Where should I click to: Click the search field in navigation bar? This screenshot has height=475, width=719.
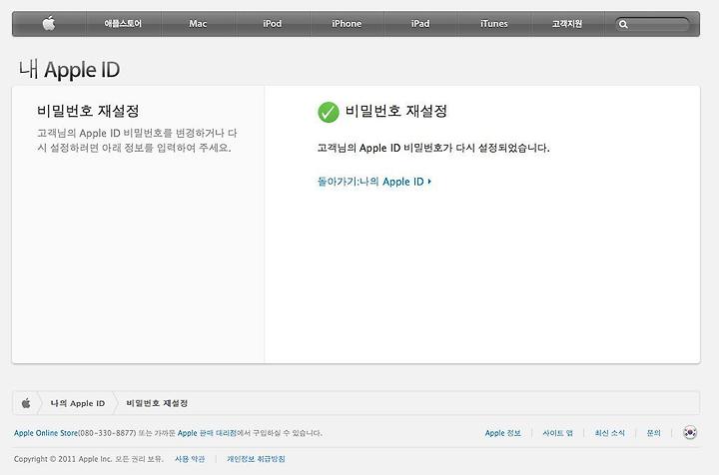(652, 24)
